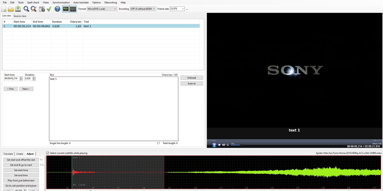Image resolution: width=383 pixels, height=191 pixels.
Task: Expand the Frame rate dropdown
Action: coord(177,9)
